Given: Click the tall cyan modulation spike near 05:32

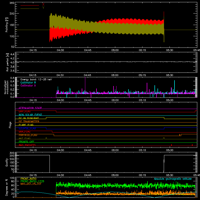Looking at the screenshot, I should coord(174,87).
